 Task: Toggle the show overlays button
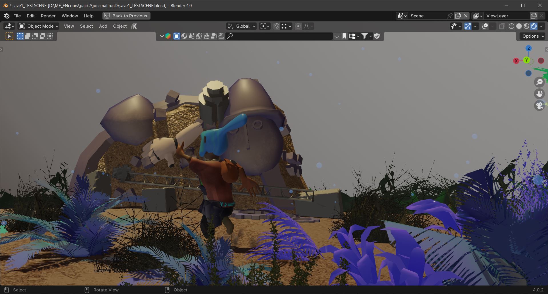coord(485,26)
